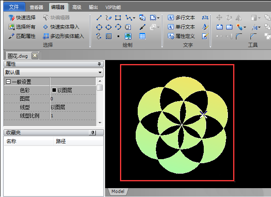Switch to the 查看器 tab
This screenshot has width=271, height=197.
(x=36, y=7)
